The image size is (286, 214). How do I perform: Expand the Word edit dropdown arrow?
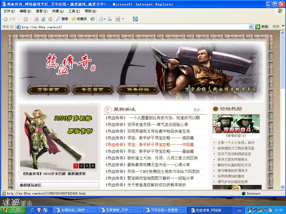[x=123, y=19]
